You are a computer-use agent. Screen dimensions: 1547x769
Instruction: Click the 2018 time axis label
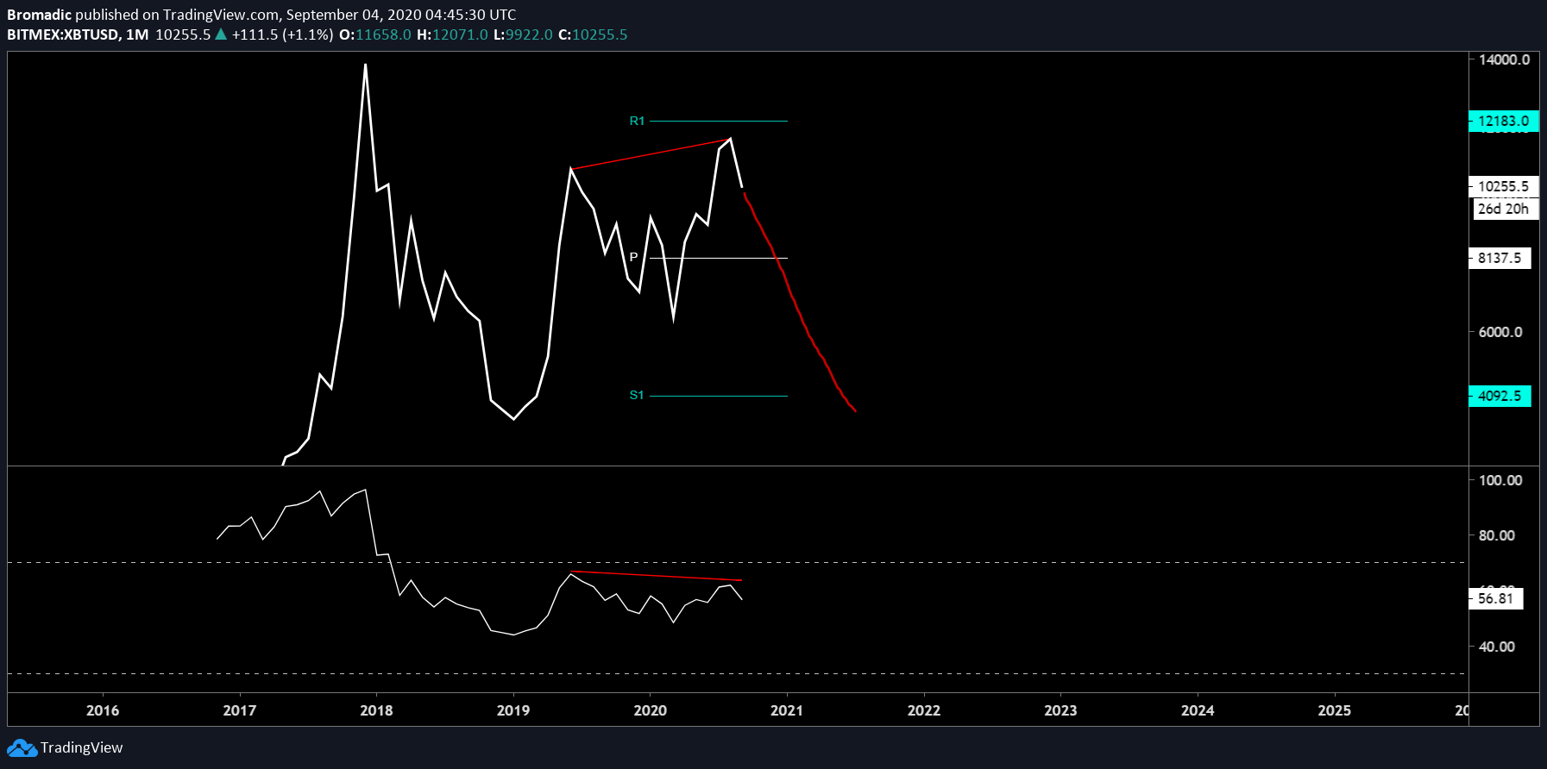point(376,710)
